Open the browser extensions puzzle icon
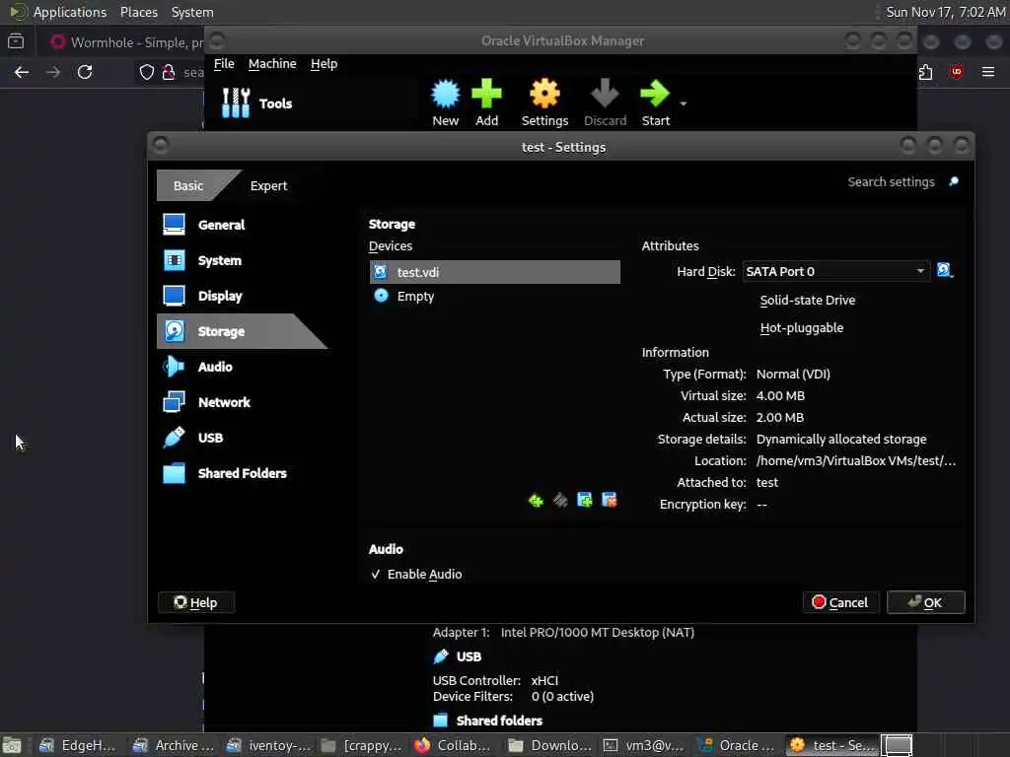The height and width of the screenshot is (757, 1010). pos(925,72)
